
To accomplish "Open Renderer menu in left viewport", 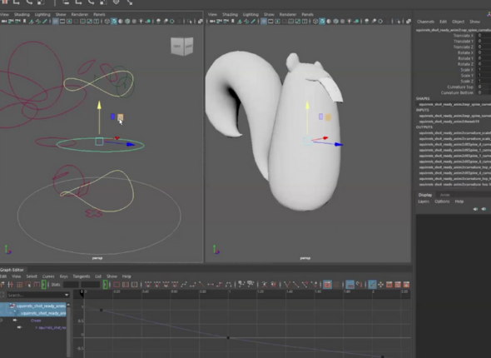I will (80, 14).
